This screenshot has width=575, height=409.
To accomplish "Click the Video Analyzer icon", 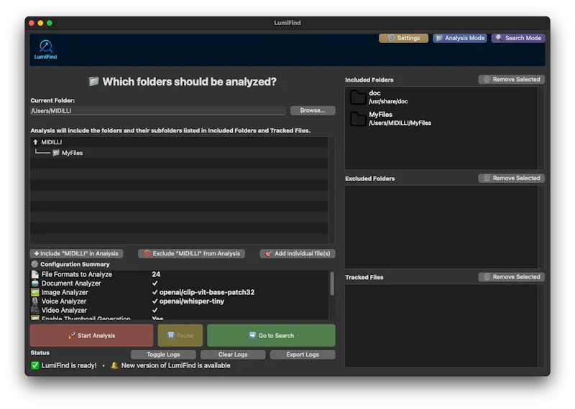I will 34,310.
